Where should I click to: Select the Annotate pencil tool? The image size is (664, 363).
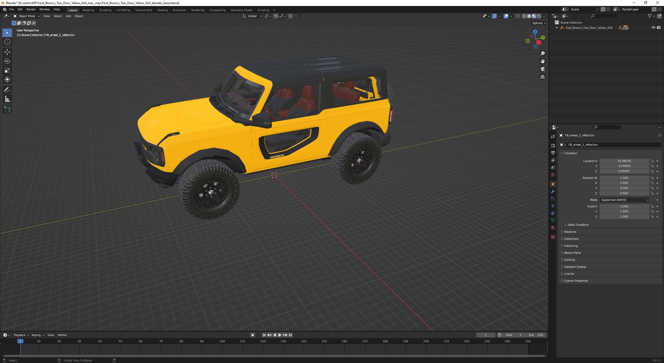click(7, 90)
